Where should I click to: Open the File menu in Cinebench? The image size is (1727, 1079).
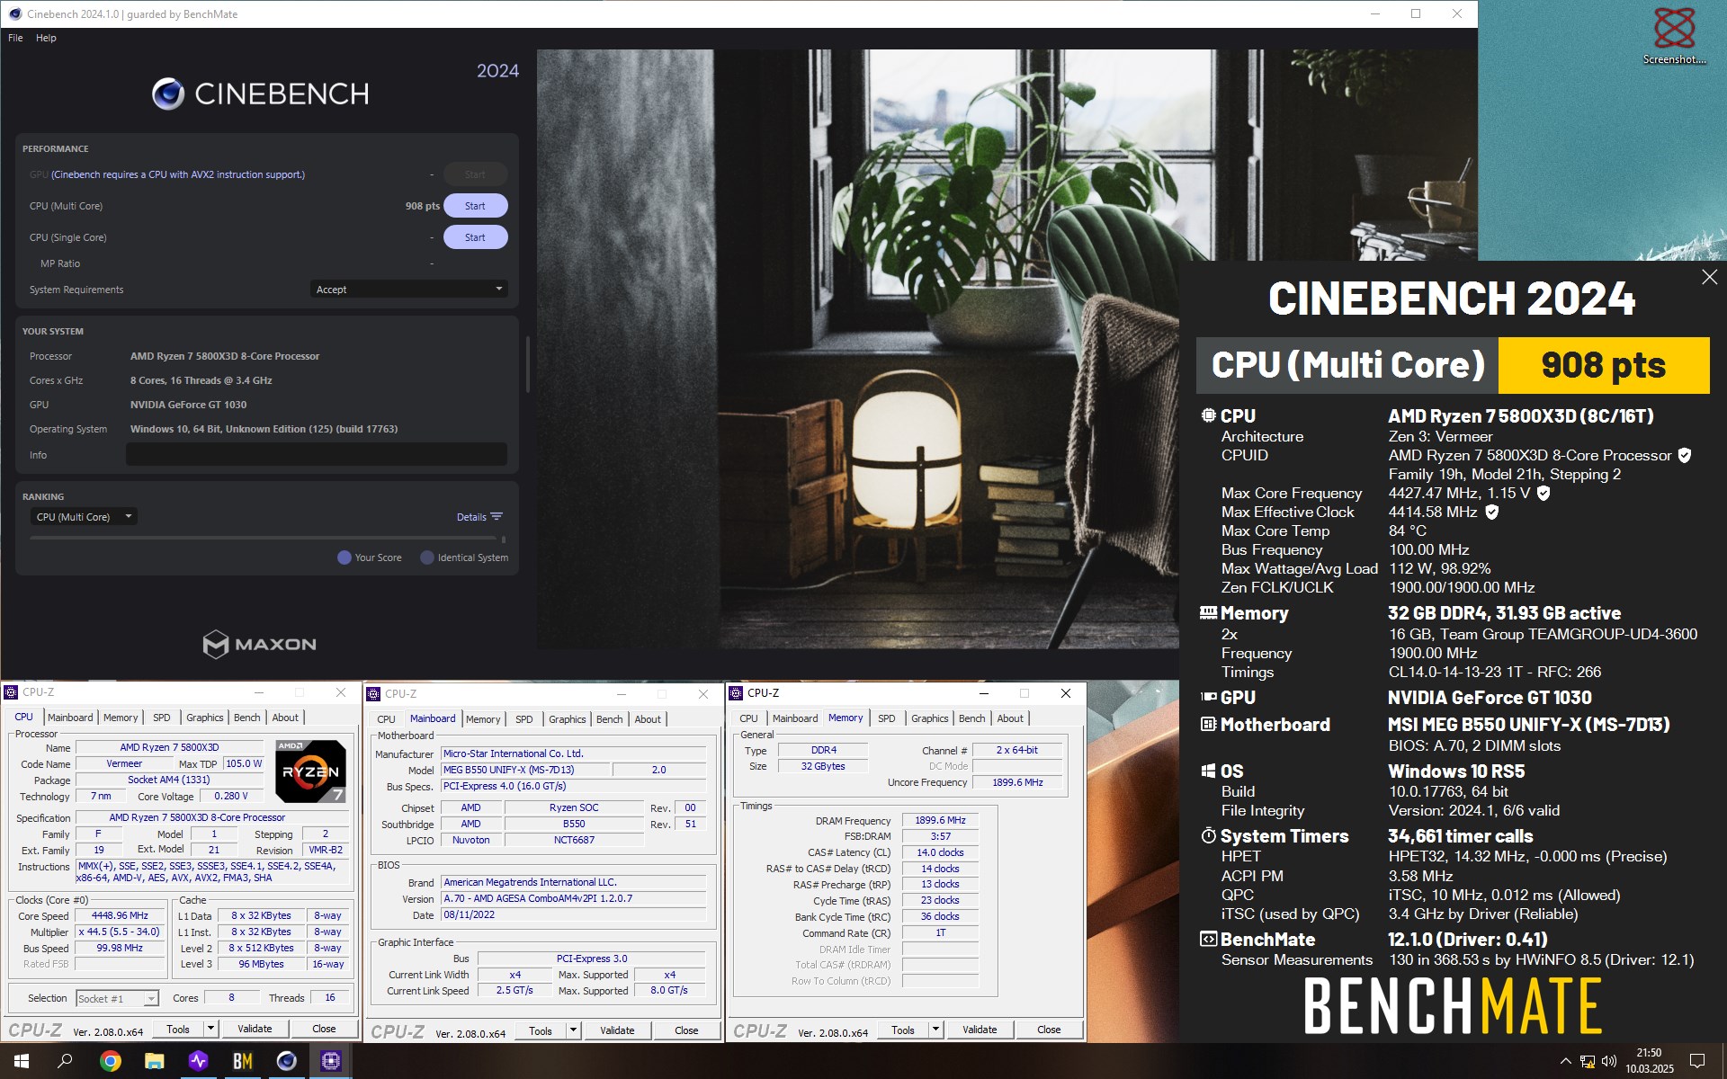pyautogui.click(x=15, y=38)
